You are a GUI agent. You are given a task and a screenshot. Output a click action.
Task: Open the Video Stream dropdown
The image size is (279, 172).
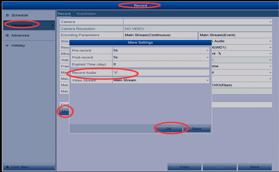point(161,80)
